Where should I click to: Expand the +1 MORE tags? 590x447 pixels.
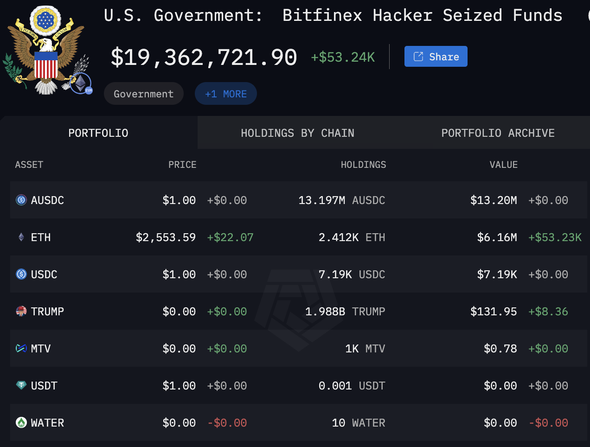[x=225, y=94]
